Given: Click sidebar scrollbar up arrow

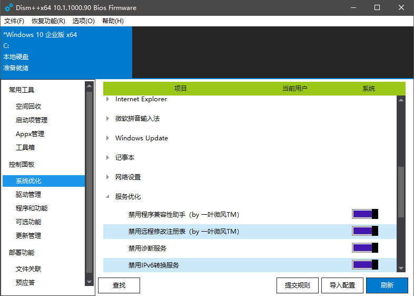Looking at the screenshot, I should 89,86.
